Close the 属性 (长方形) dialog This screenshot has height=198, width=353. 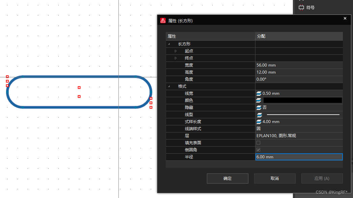345,18
